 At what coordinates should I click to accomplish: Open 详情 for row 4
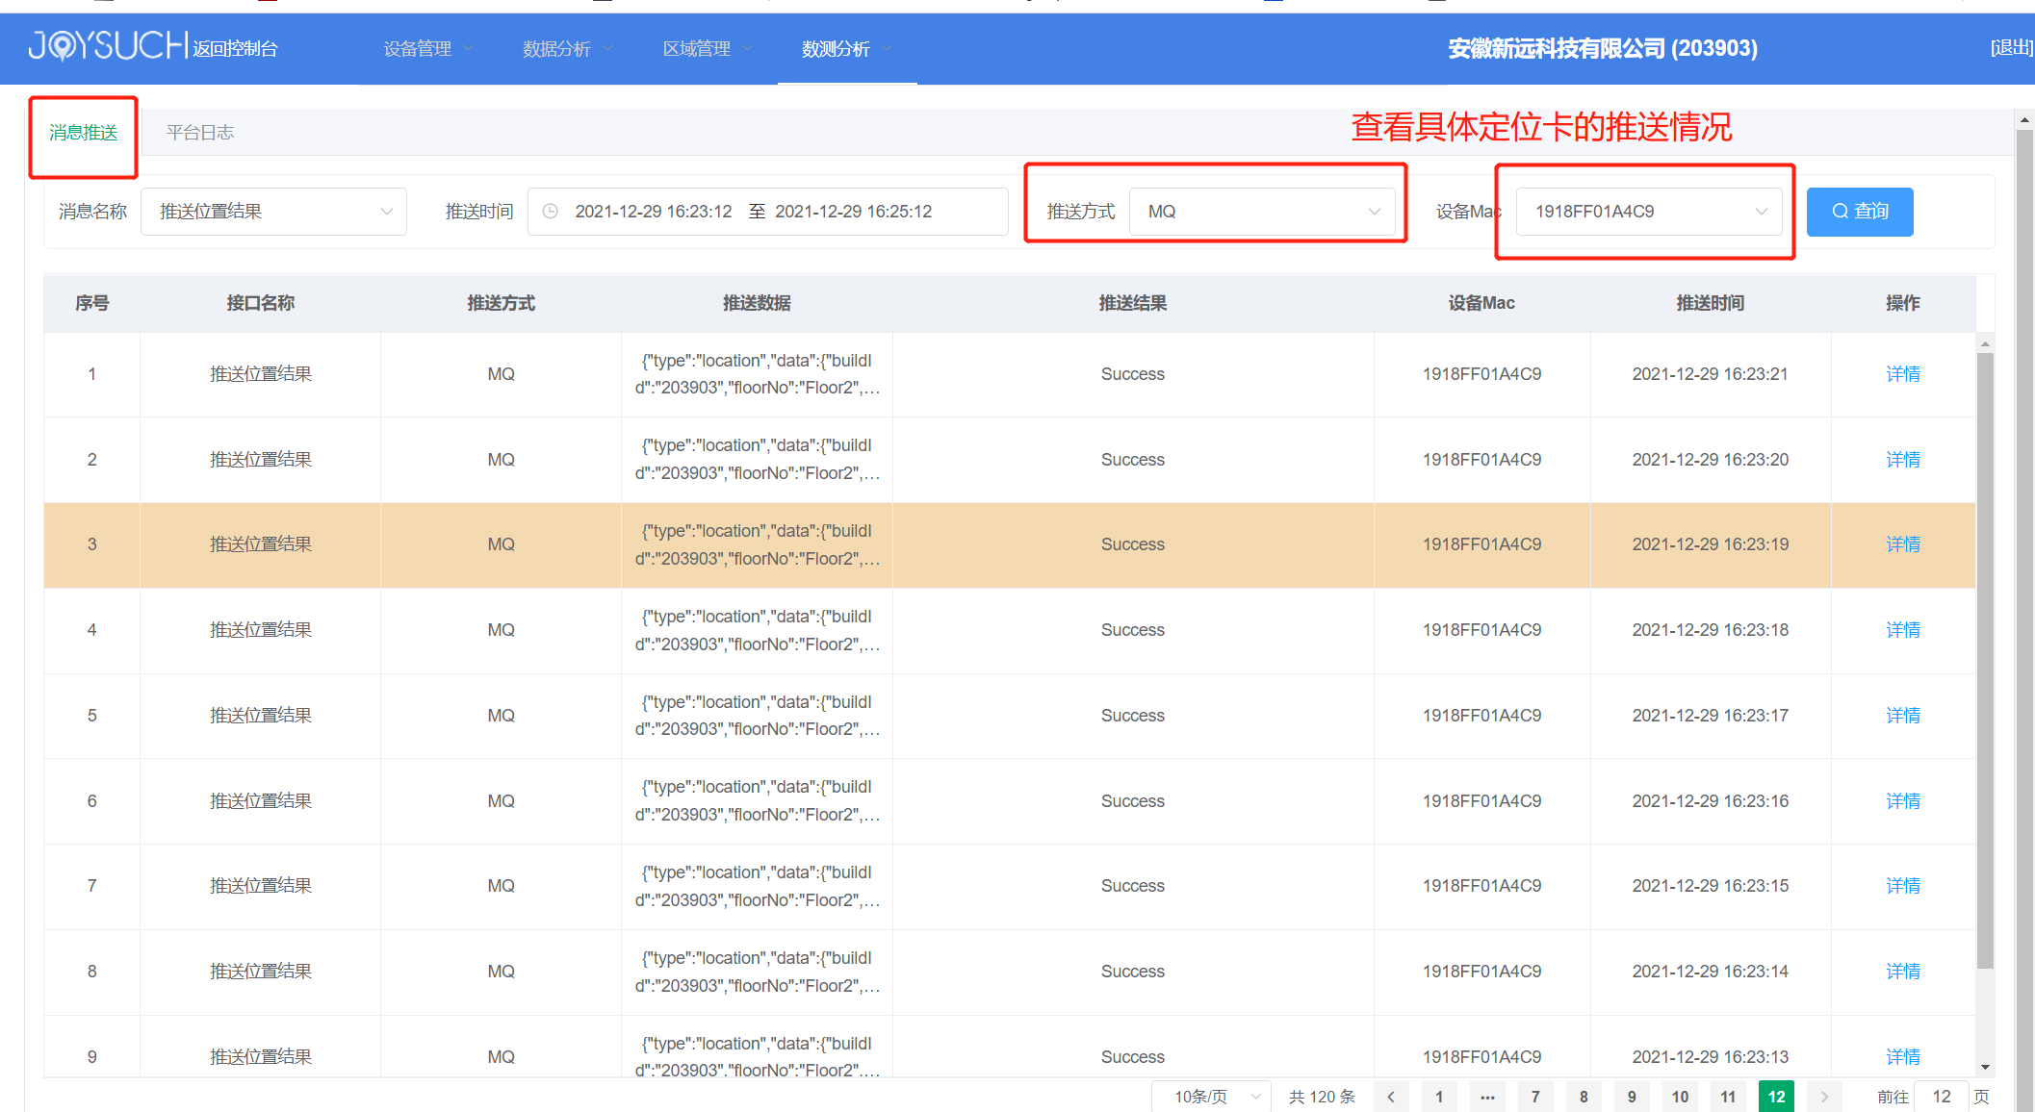tap(1902, 630)
